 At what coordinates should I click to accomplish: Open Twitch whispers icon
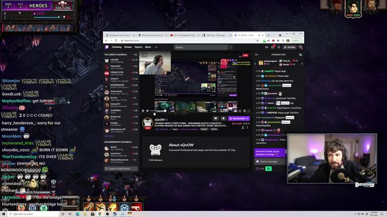(x=279, y=47)
